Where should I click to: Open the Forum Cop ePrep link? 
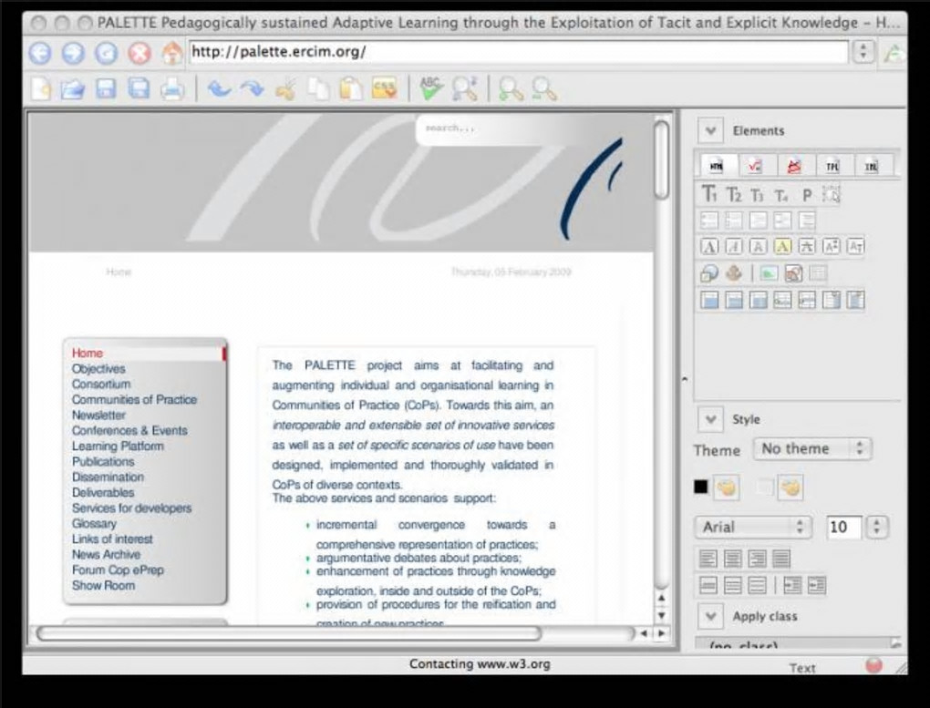tap(118, 569)
